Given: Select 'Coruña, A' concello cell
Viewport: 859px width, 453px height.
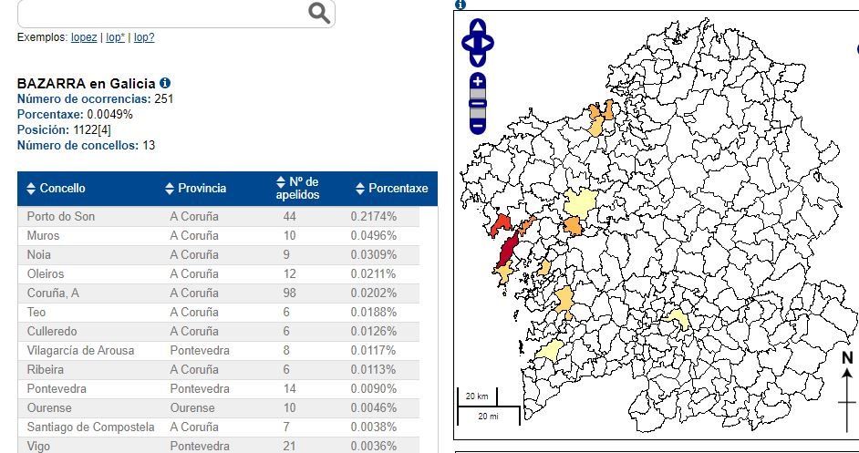Looking at the screenshot, I should [53, 293].
